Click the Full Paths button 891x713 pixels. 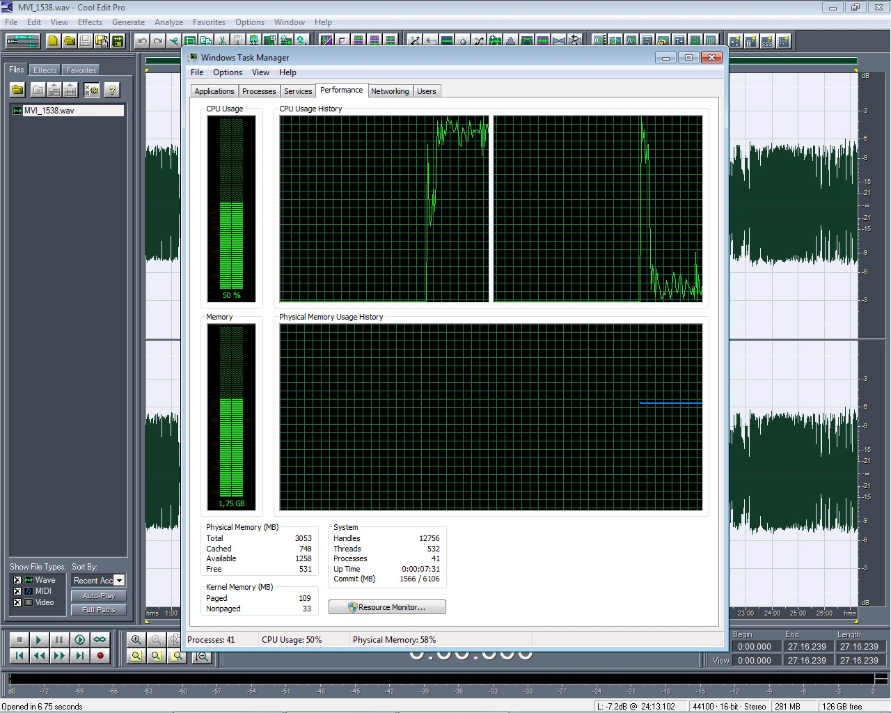point(99,610)
